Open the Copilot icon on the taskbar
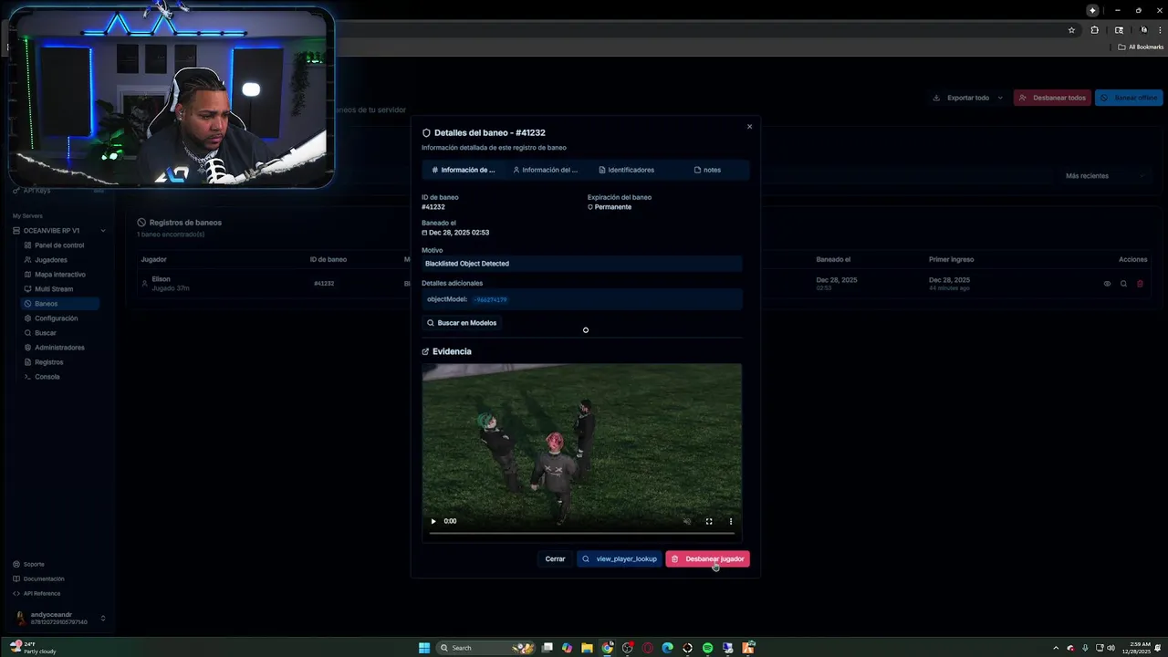This screenshot has height=657, width=1168. 567,648
